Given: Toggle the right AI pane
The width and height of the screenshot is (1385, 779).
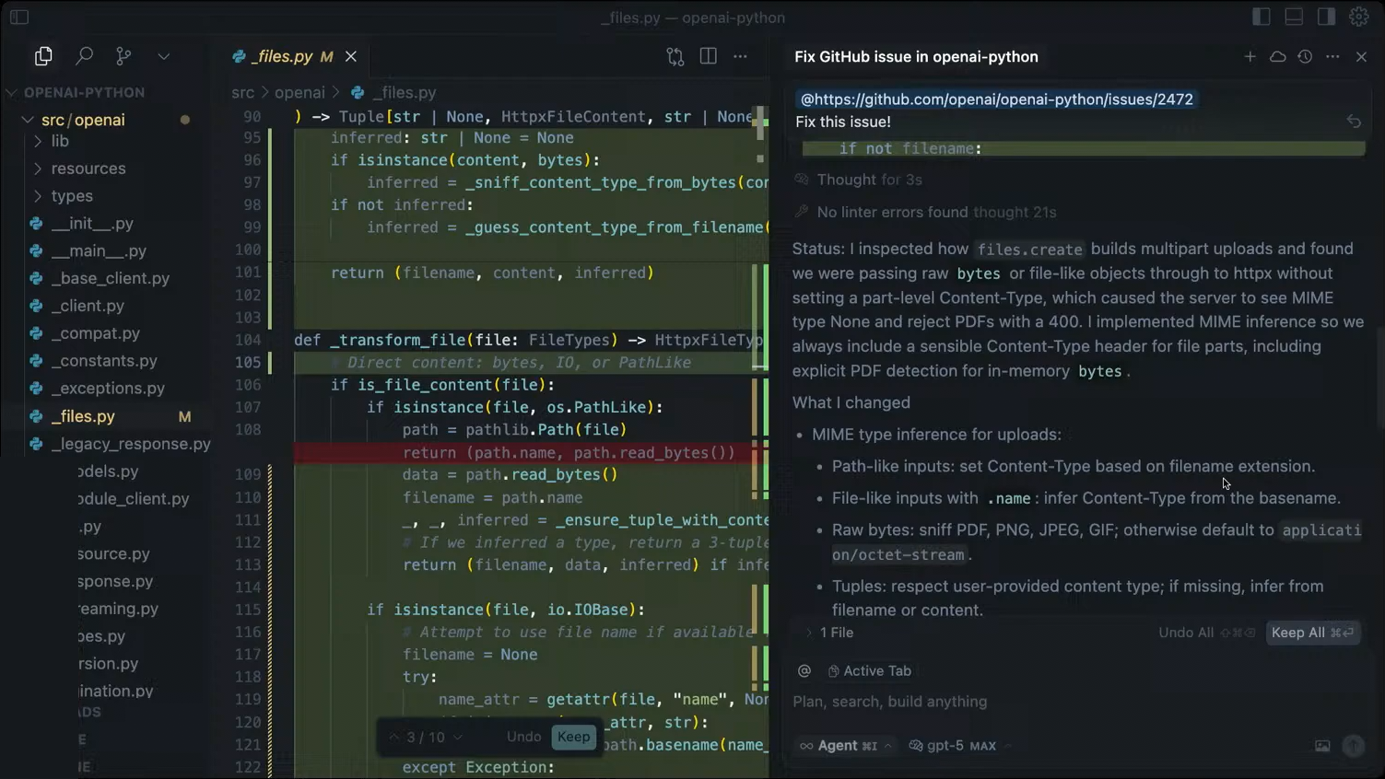Looking at the screenshot, I should (x=1326, y=17).
